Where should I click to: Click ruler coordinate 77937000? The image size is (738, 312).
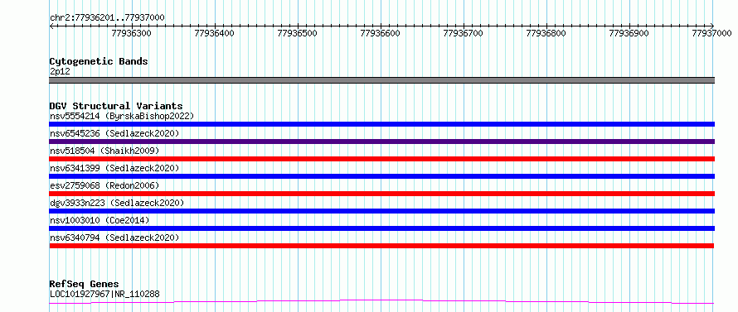pyautogui.click(x=712, y=33)
